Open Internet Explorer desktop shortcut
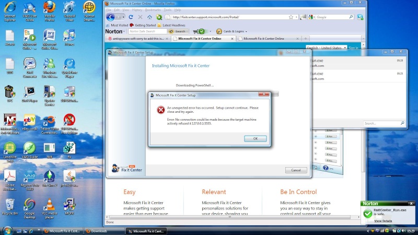 (x=10, y=11)
